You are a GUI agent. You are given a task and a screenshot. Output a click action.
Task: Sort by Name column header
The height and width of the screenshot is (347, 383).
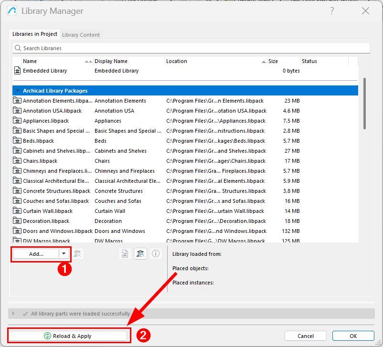point(57,61)
